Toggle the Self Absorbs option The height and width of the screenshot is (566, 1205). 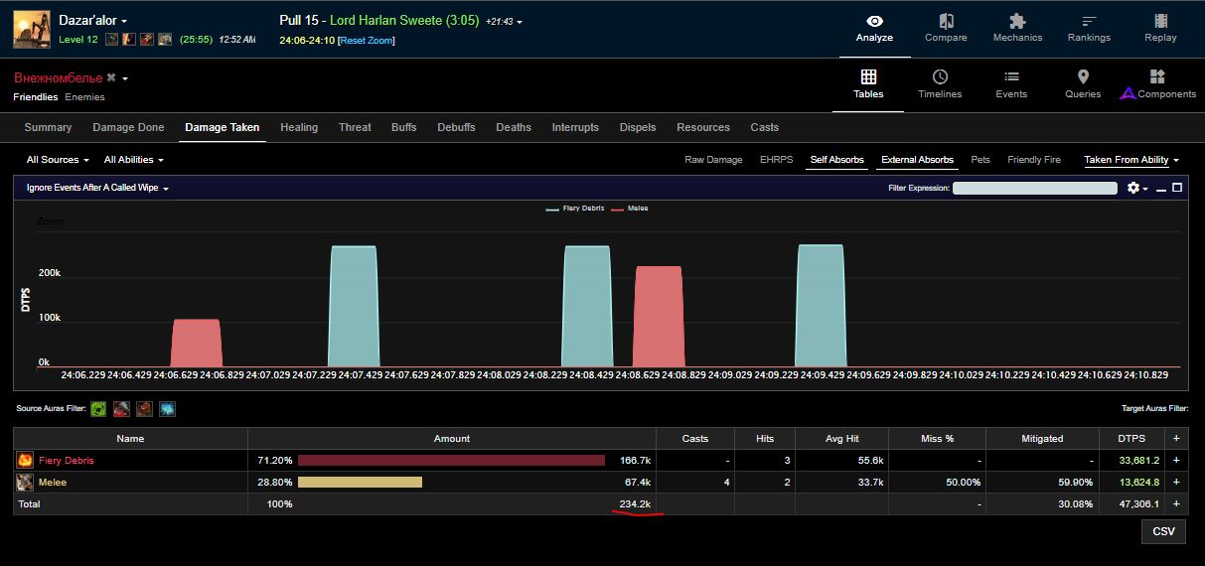click(835, 160)
